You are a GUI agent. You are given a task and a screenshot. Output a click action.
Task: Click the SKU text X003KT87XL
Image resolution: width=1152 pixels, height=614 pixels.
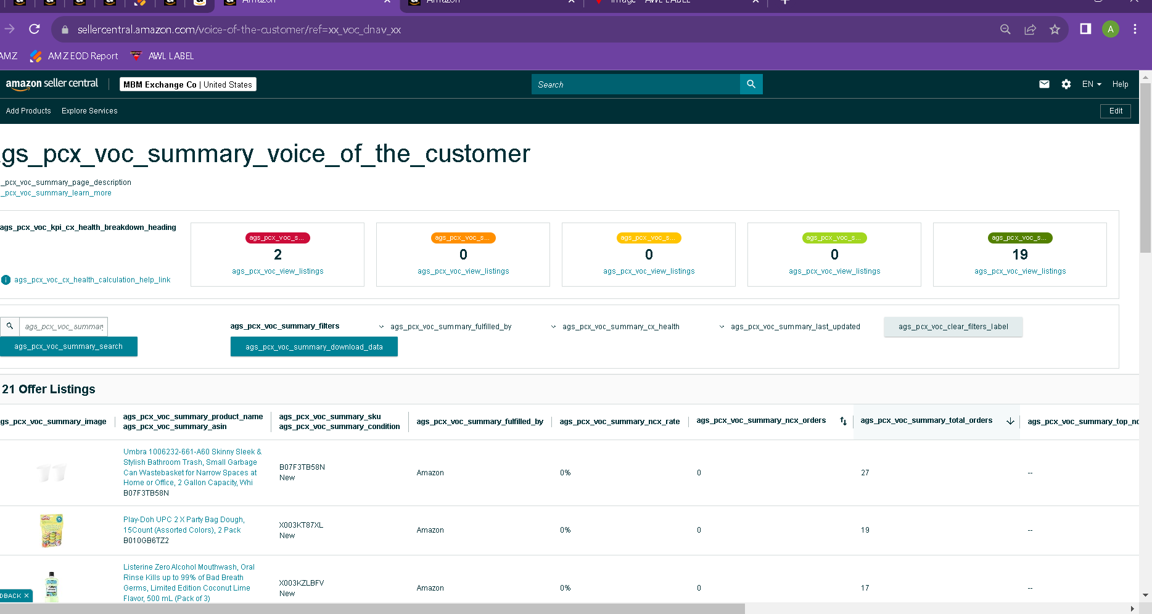(301, 525)
